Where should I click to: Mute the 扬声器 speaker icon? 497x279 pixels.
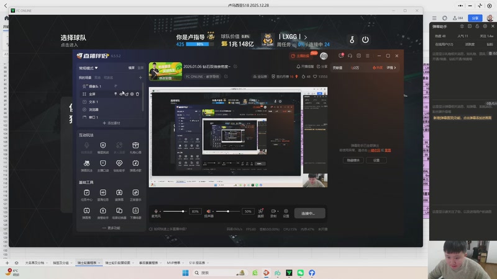pyautogui.click(x=209, y=211)
